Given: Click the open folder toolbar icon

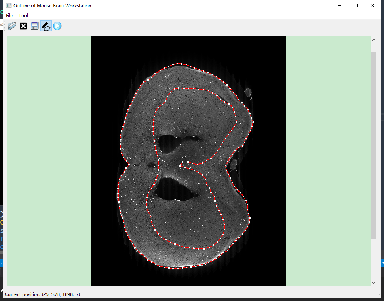Looking at the screenshot, I should 12,26.
